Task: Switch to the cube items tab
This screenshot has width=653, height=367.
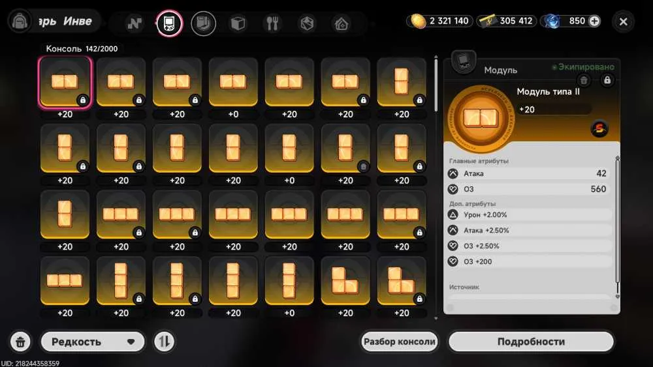Action: click(238, 23)
